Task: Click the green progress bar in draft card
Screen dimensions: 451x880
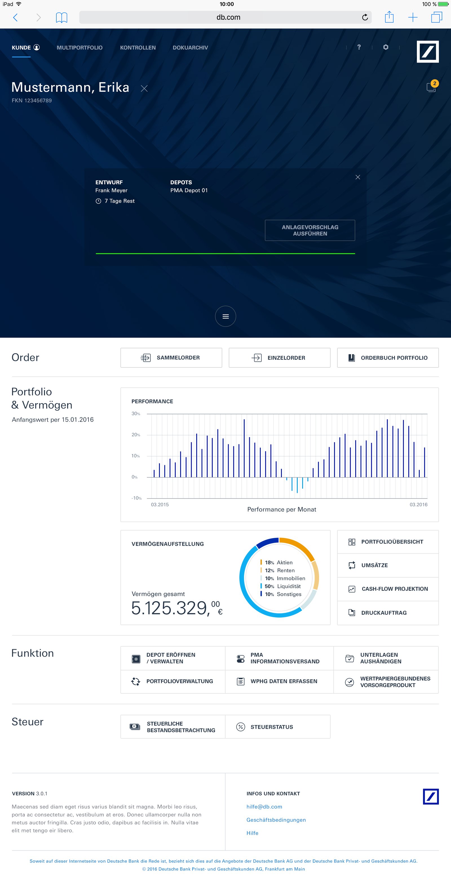Action: click(x=225, y=253)
